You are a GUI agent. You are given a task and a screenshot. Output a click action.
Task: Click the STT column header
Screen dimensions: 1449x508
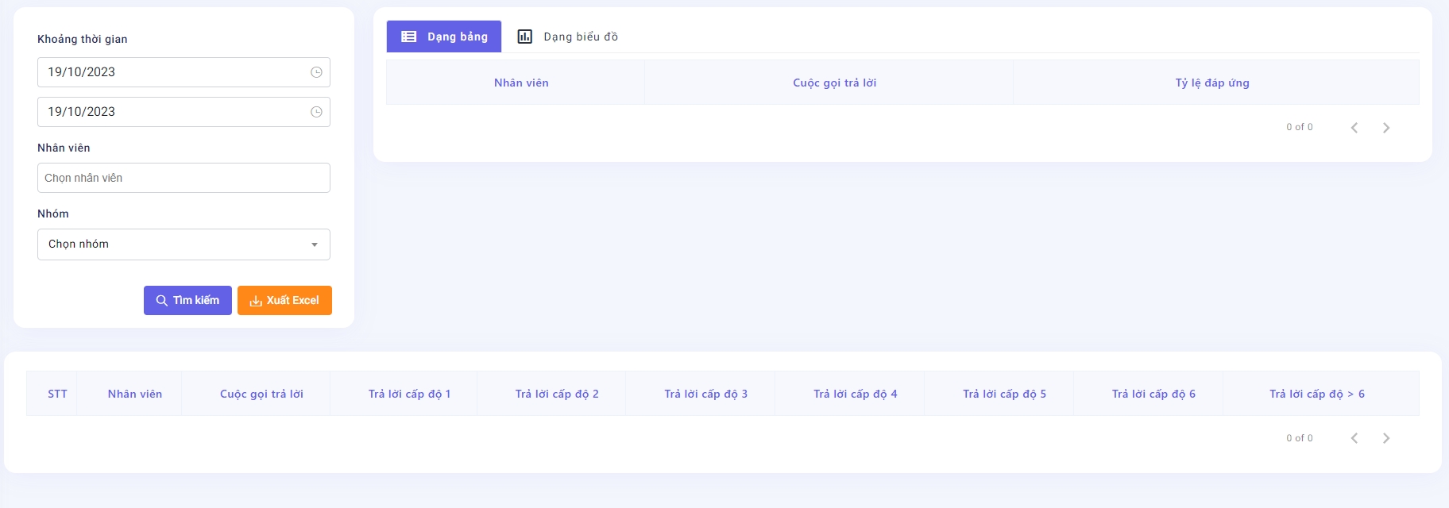[57, 394]
